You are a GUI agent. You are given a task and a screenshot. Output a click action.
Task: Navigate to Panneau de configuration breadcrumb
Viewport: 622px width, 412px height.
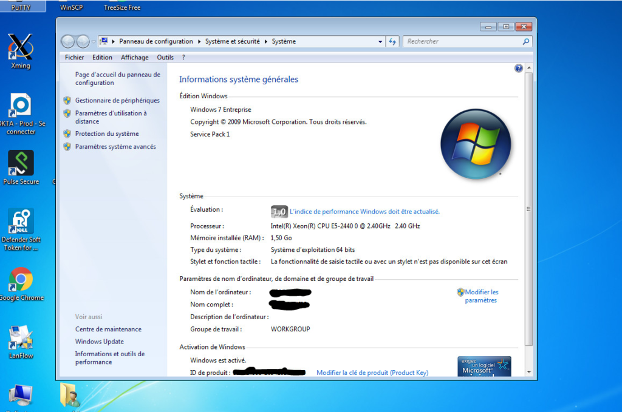click(156, 41)
